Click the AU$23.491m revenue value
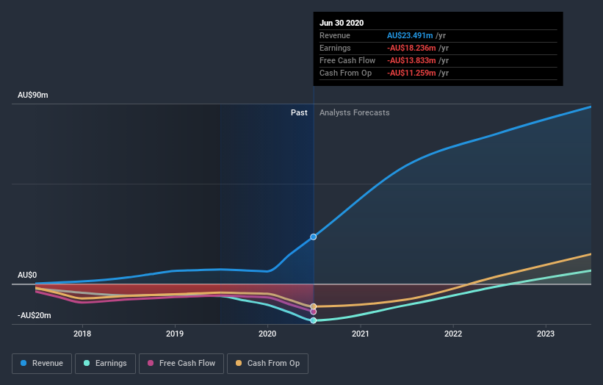 pyautogui.click(x=410, y=35)
